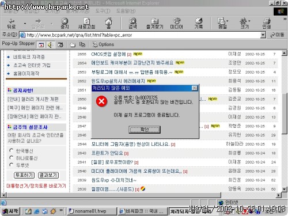The width and height of the screenshot is (288, 216).
Task: Open post 'CMOS셋업 설정에'
Action: tap(108, 54)
